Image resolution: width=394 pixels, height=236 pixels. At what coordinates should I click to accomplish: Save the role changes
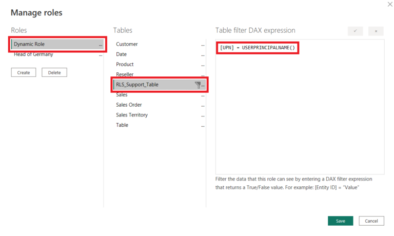340,221
